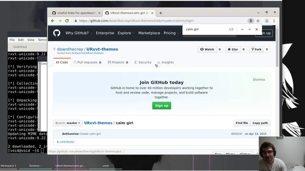Viewport: 305px width, 171px height.
Task: Open the 'URxvt-themes' repository title link
Action: 102,49
